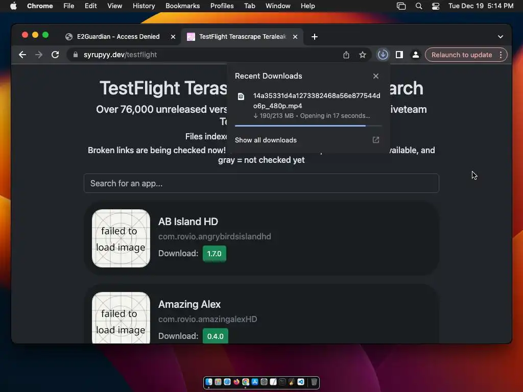Bookmark this page with the star
The image size is (523, 392).
[363, 55]
